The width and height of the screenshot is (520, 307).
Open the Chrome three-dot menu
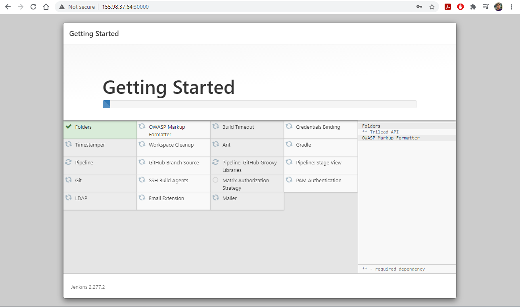[512, 7]
